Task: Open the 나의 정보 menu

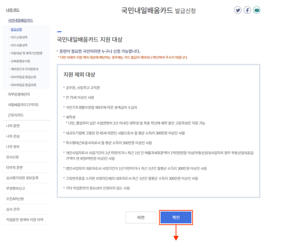Action: pos(13,146)
